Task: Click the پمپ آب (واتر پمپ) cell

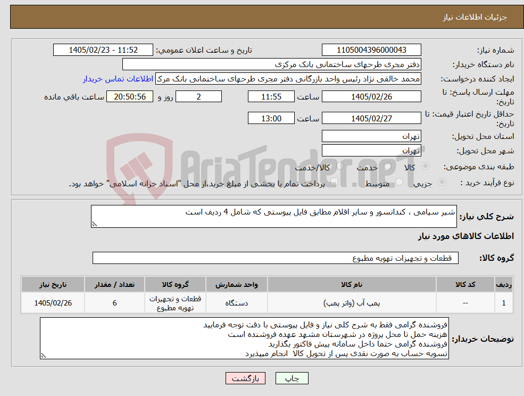Action: 352,303
